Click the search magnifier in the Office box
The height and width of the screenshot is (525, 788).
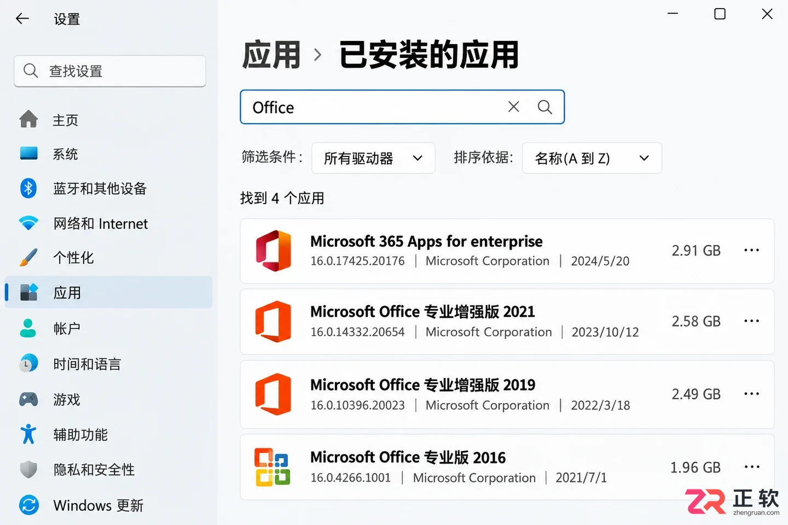(x=544, y=107)
